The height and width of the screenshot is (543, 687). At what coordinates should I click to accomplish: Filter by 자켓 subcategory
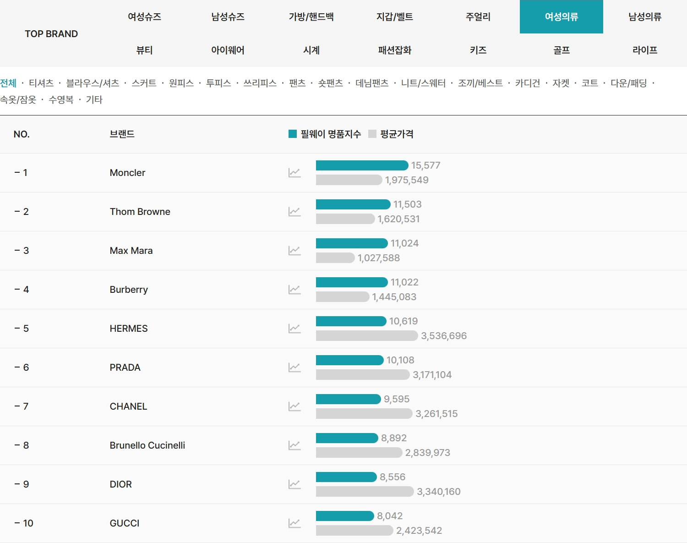[561, 83]
